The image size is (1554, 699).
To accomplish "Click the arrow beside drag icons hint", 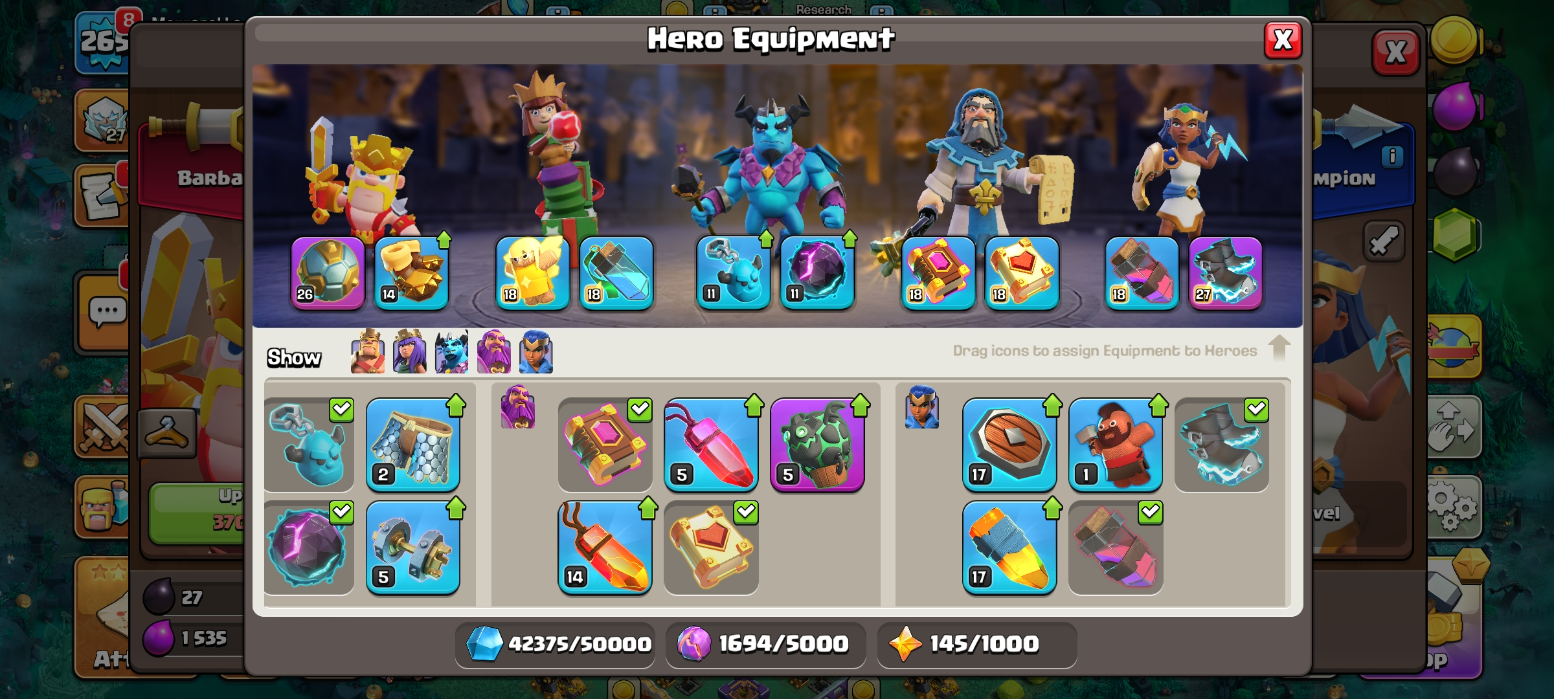I will pyautogui.click(x=1279, y=348).
